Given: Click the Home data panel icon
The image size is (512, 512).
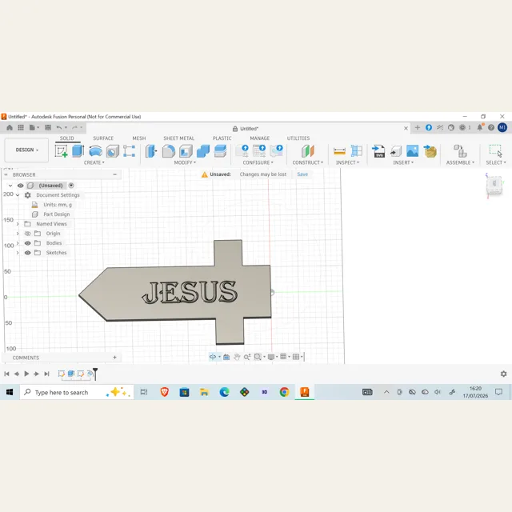Looking at the screenshot, I should tap(10, 127).
